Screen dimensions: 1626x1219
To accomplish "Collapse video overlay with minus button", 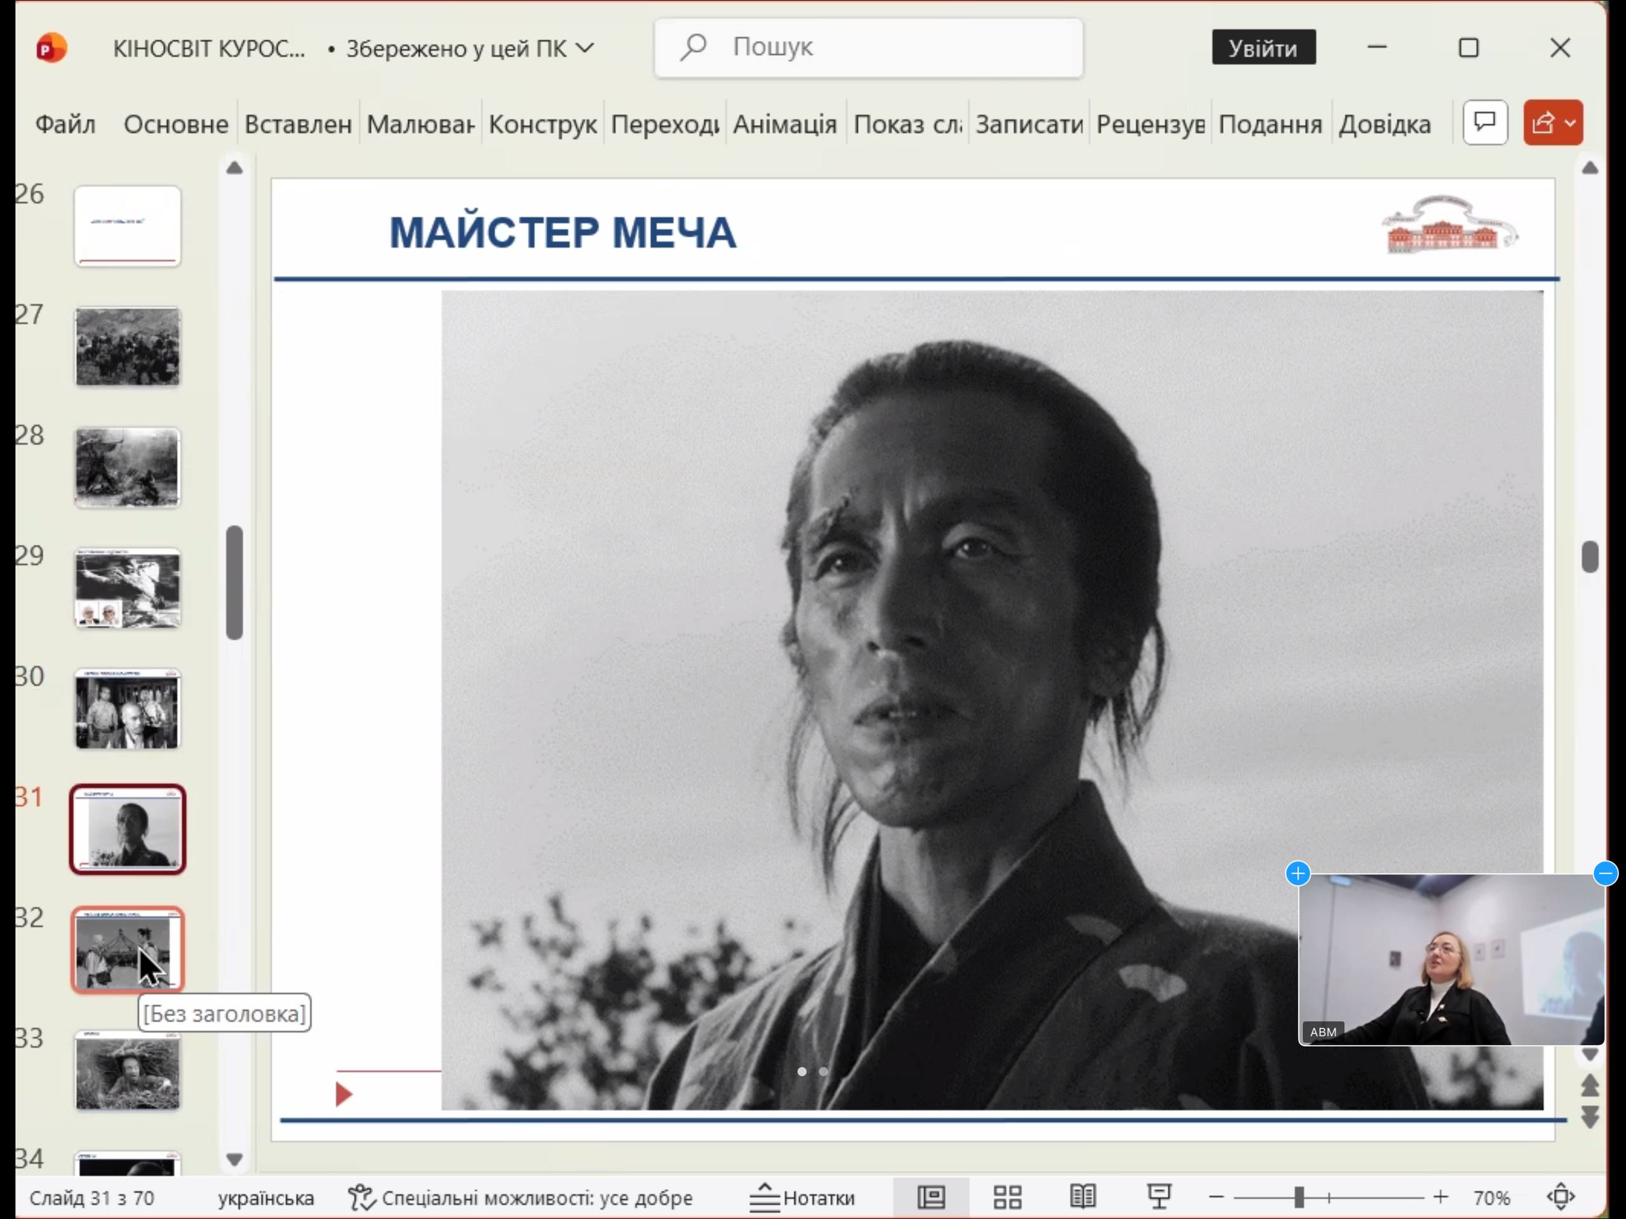I will (1606, 873).
